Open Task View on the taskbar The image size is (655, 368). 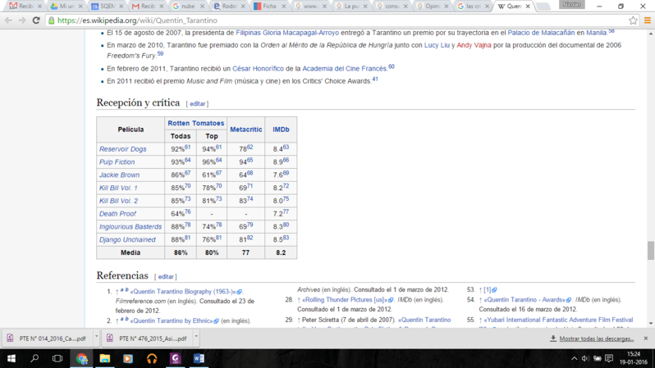click(x=57, y=358)
